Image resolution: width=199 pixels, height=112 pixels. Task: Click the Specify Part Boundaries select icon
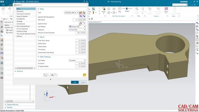(x=81, y=16)
